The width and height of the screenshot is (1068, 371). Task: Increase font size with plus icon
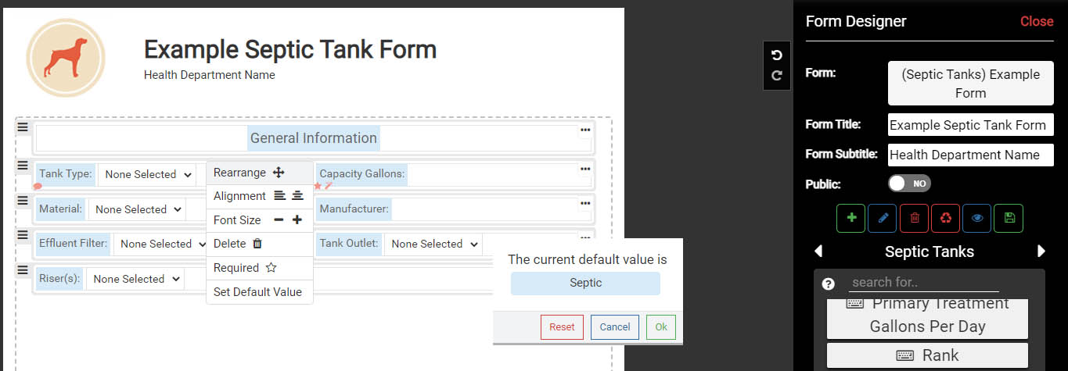(x=297, y=220)
